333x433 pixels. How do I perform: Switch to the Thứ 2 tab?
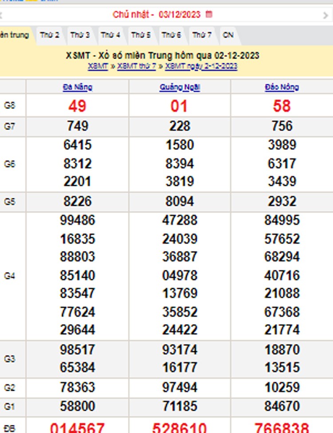pyautogui.click(x=50, y=35)
